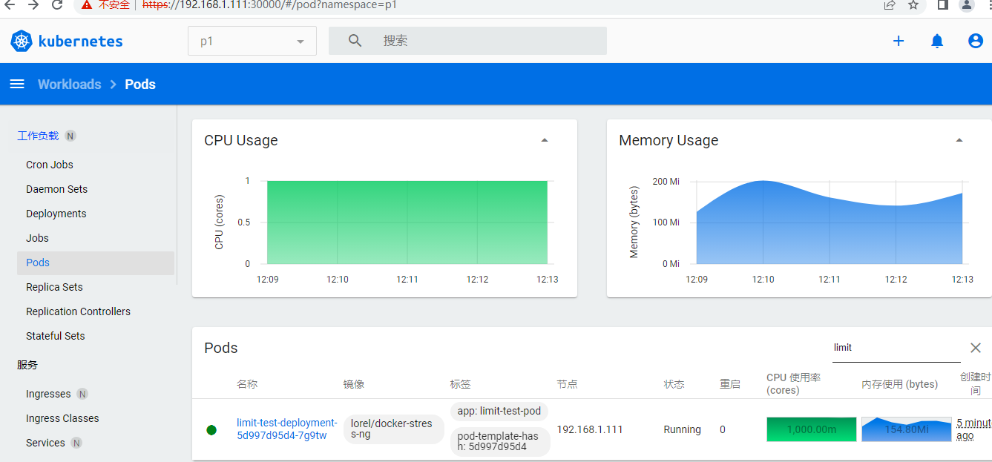Click the 工作负载 sidebar heading
The height and width of the screenshot is (462, 992).
pyautogui.click(x=38, y=136)
